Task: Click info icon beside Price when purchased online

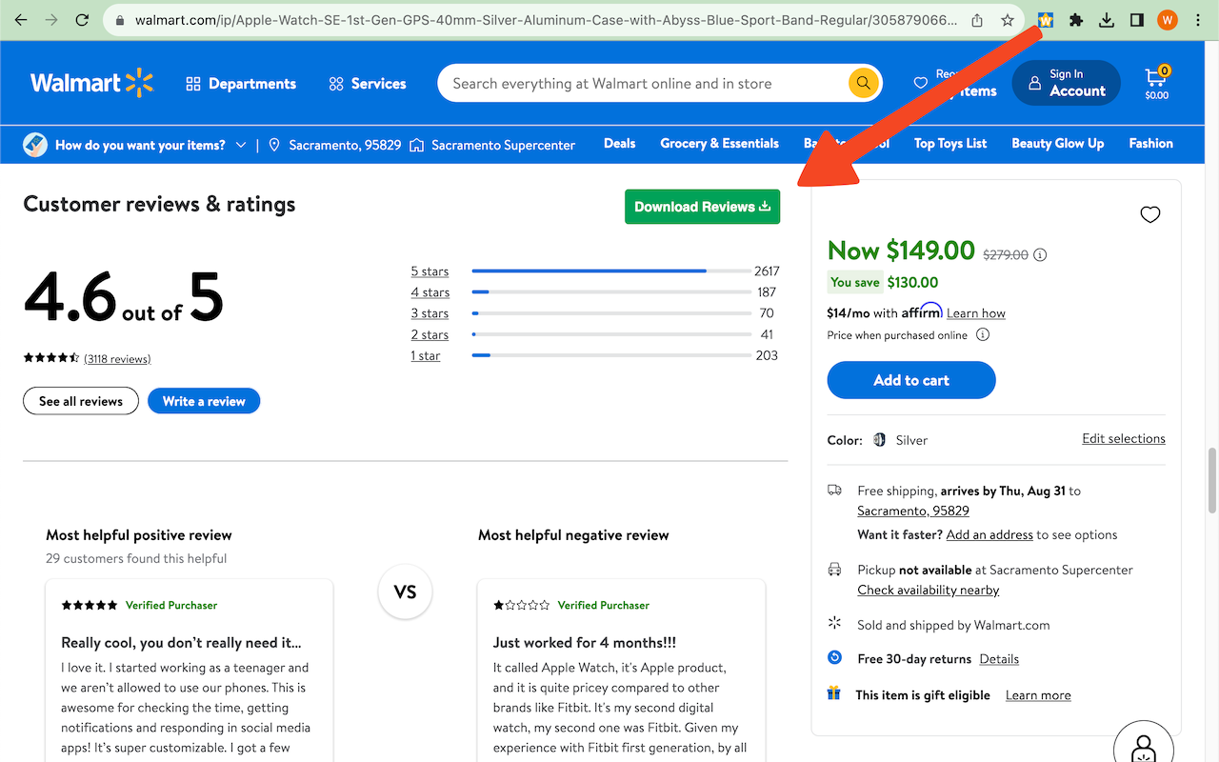Action: (x=983, y=335)
